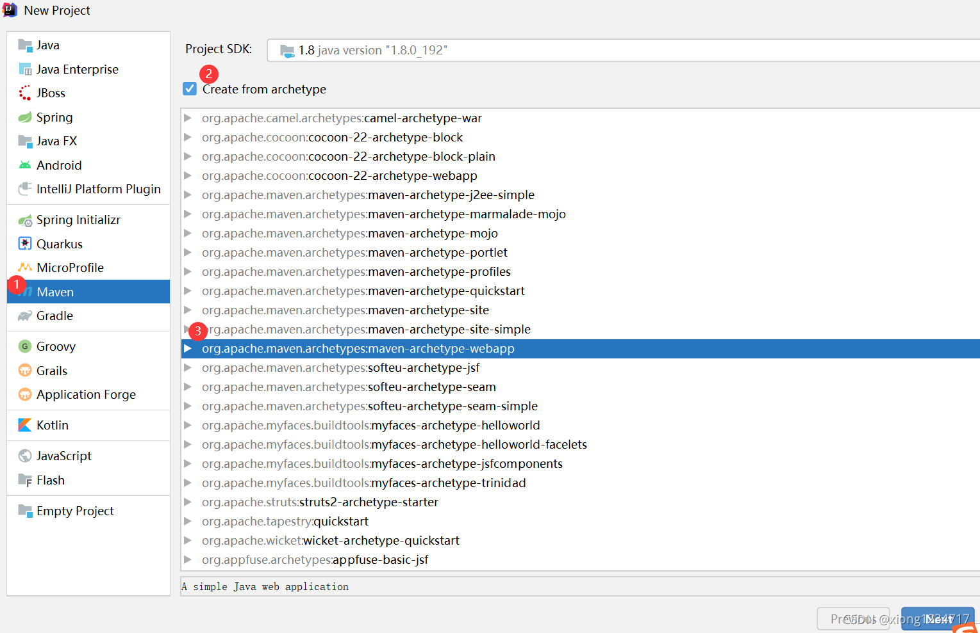
Task: Select maven-archetype-profiles archetype
Action: click(x=580, y=271)
